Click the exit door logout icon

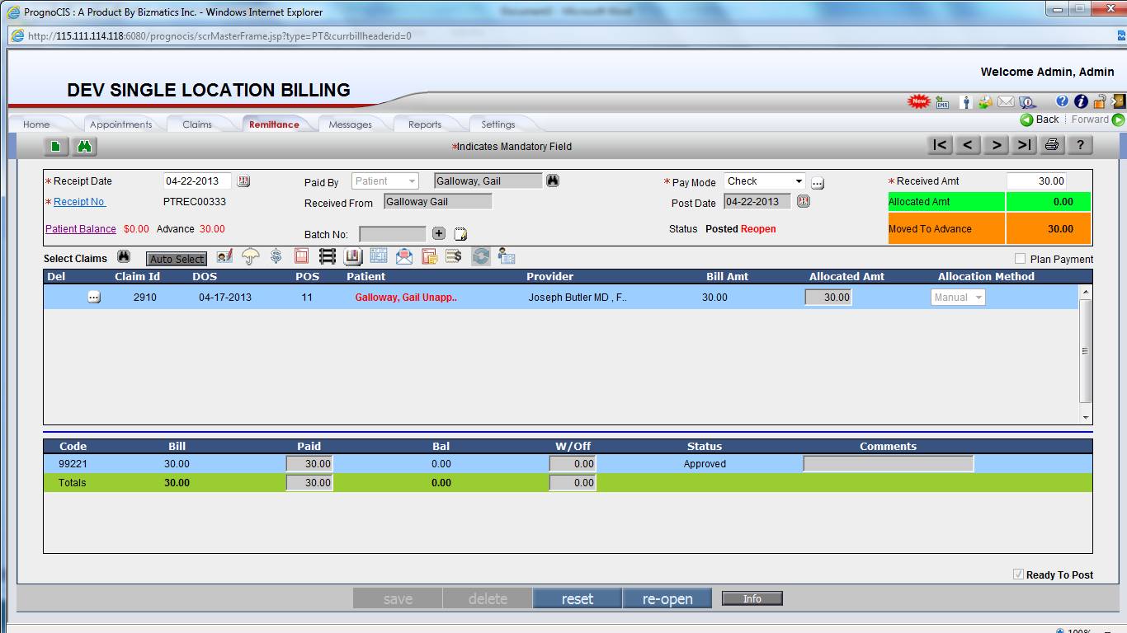coord(1118,101)
